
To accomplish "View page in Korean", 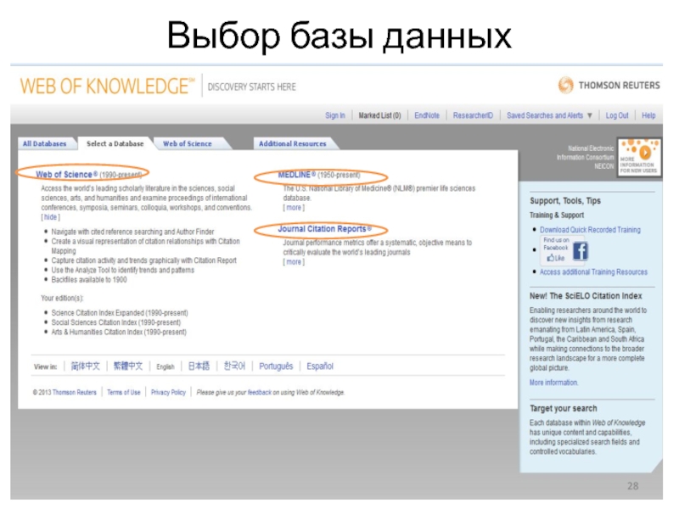I will tap(234, 366).
